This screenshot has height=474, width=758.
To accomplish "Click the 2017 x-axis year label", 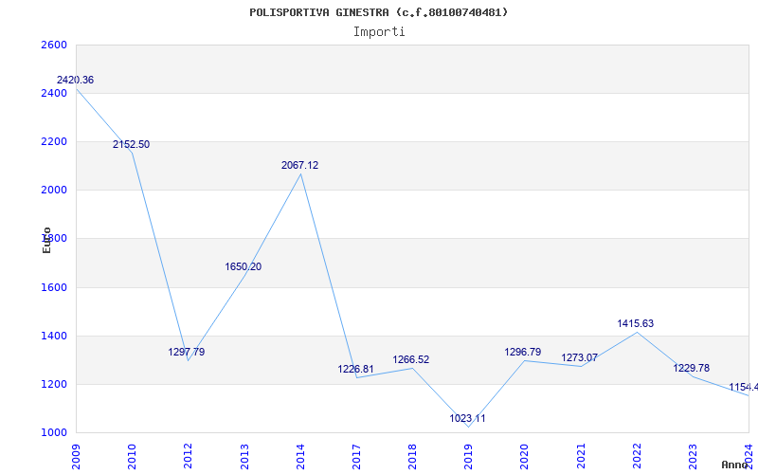I will (356, 456).
